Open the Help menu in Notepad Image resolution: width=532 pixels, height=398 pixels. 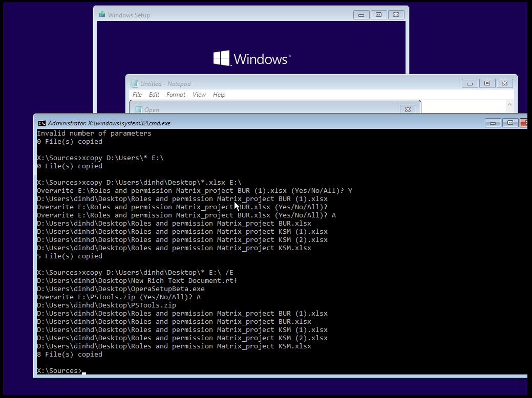tap(219, 95)
